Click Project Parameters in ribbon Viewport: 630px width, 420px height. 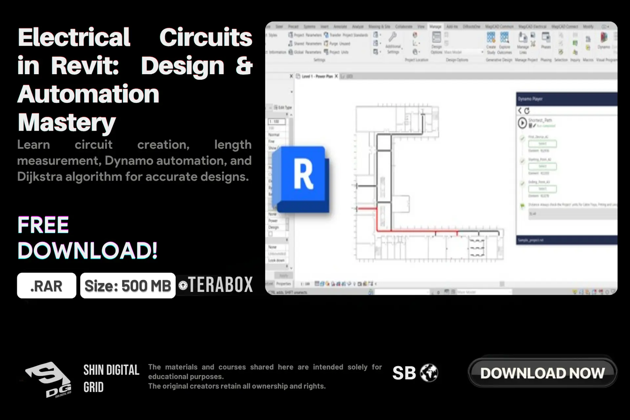(305, 35)
